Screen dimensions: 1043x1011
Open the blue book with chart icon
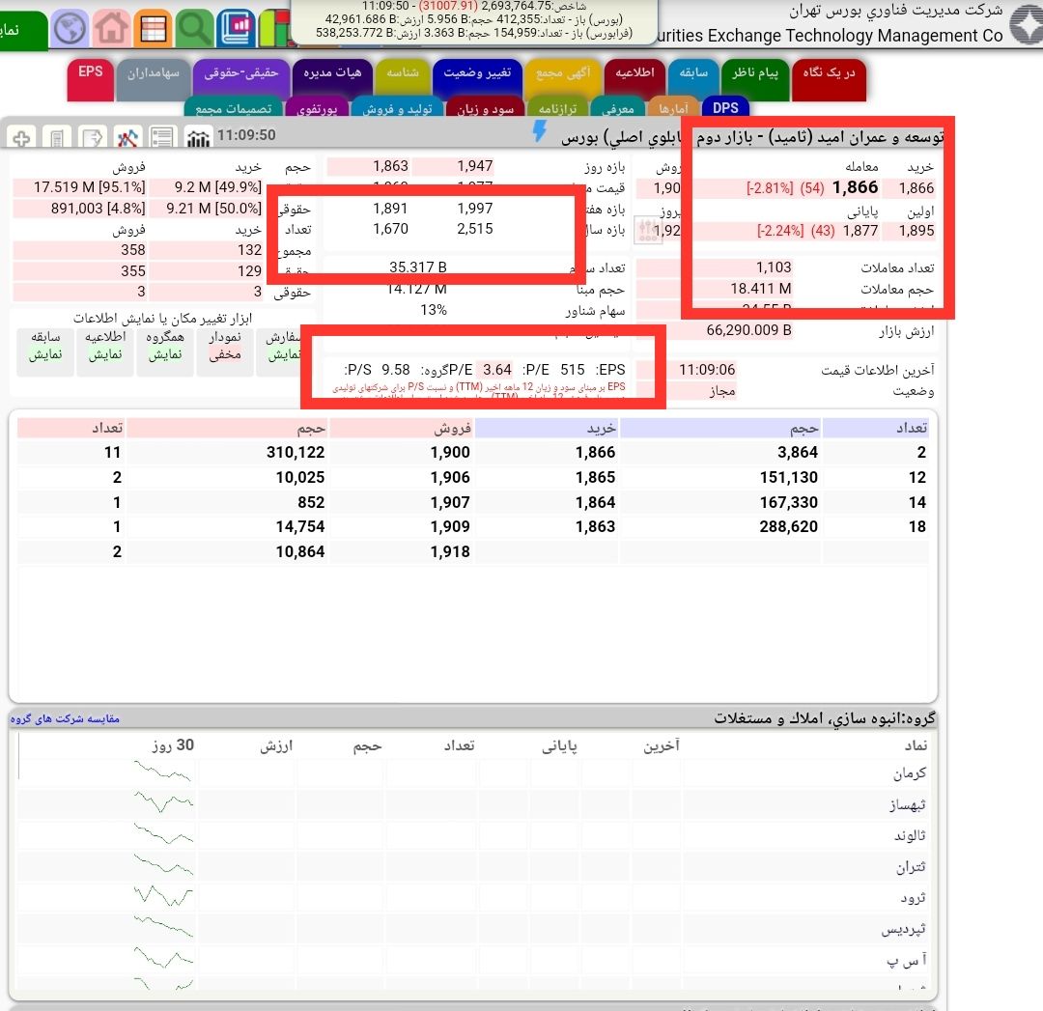[236, 29]
